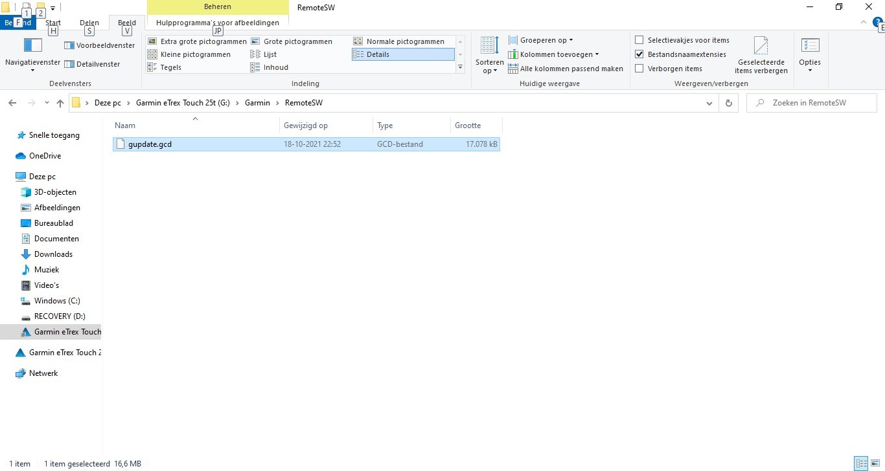885x471 pixels.
Task: Open the Groeperen op dropdown
Action: (541, 40)
